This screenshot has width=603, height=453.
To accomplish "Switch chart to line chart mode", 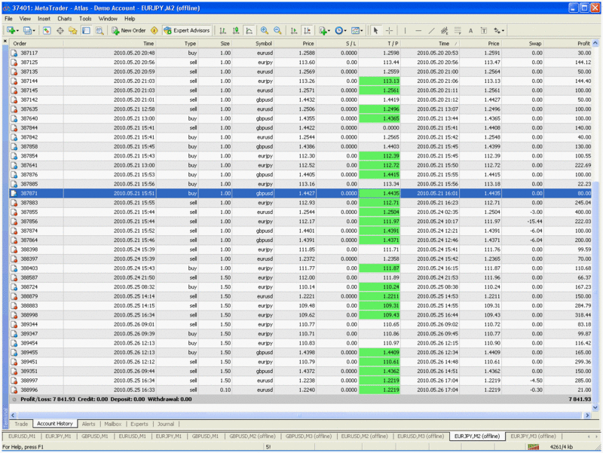I will tap(249, 31).
